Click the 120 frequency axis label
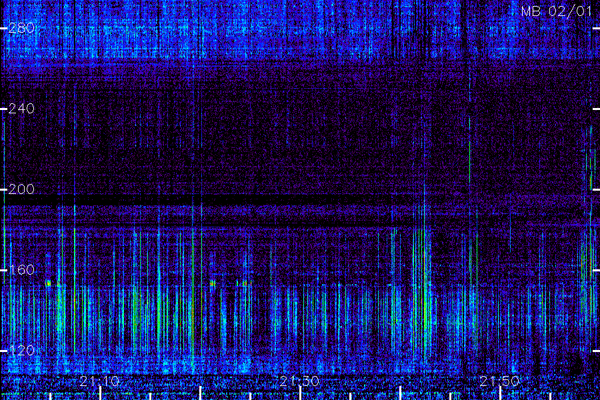 point(21,350)
